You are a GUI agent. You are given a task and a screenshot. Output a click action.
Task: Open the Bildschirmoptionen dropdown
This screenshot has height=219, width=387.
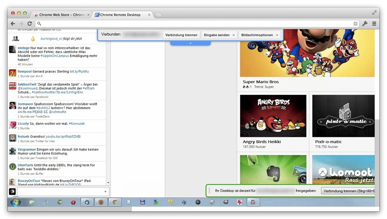[x=260, y=35]
